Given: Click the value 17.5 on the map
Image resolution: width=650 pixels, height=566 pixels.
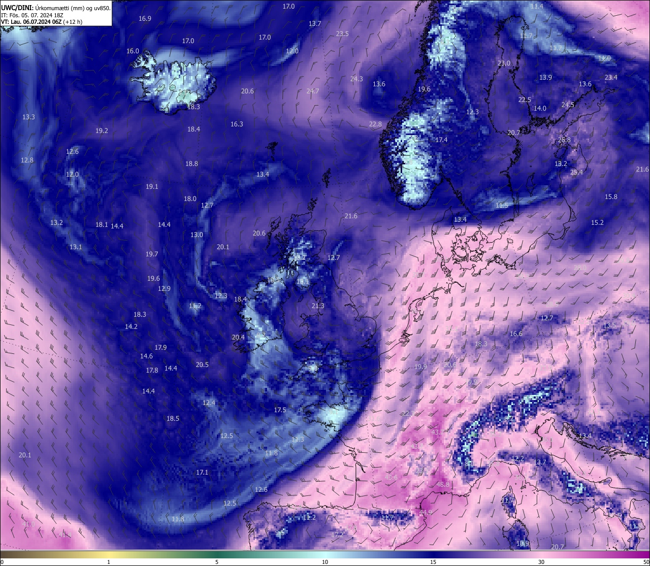Looking at the screenshot, I should [x=280, y=410].
